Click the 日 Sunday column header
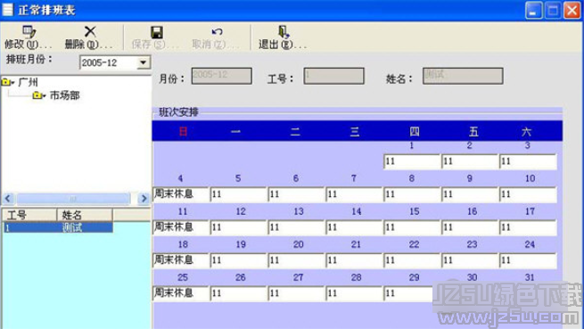The image size is (584, 329). click(183, 131)
